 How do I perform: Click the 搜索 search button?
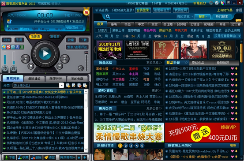(203, 16)
